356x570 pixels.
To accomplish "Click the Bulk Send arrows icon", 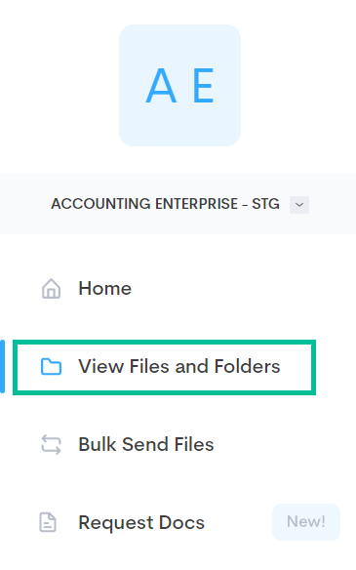I will (51, 444).
